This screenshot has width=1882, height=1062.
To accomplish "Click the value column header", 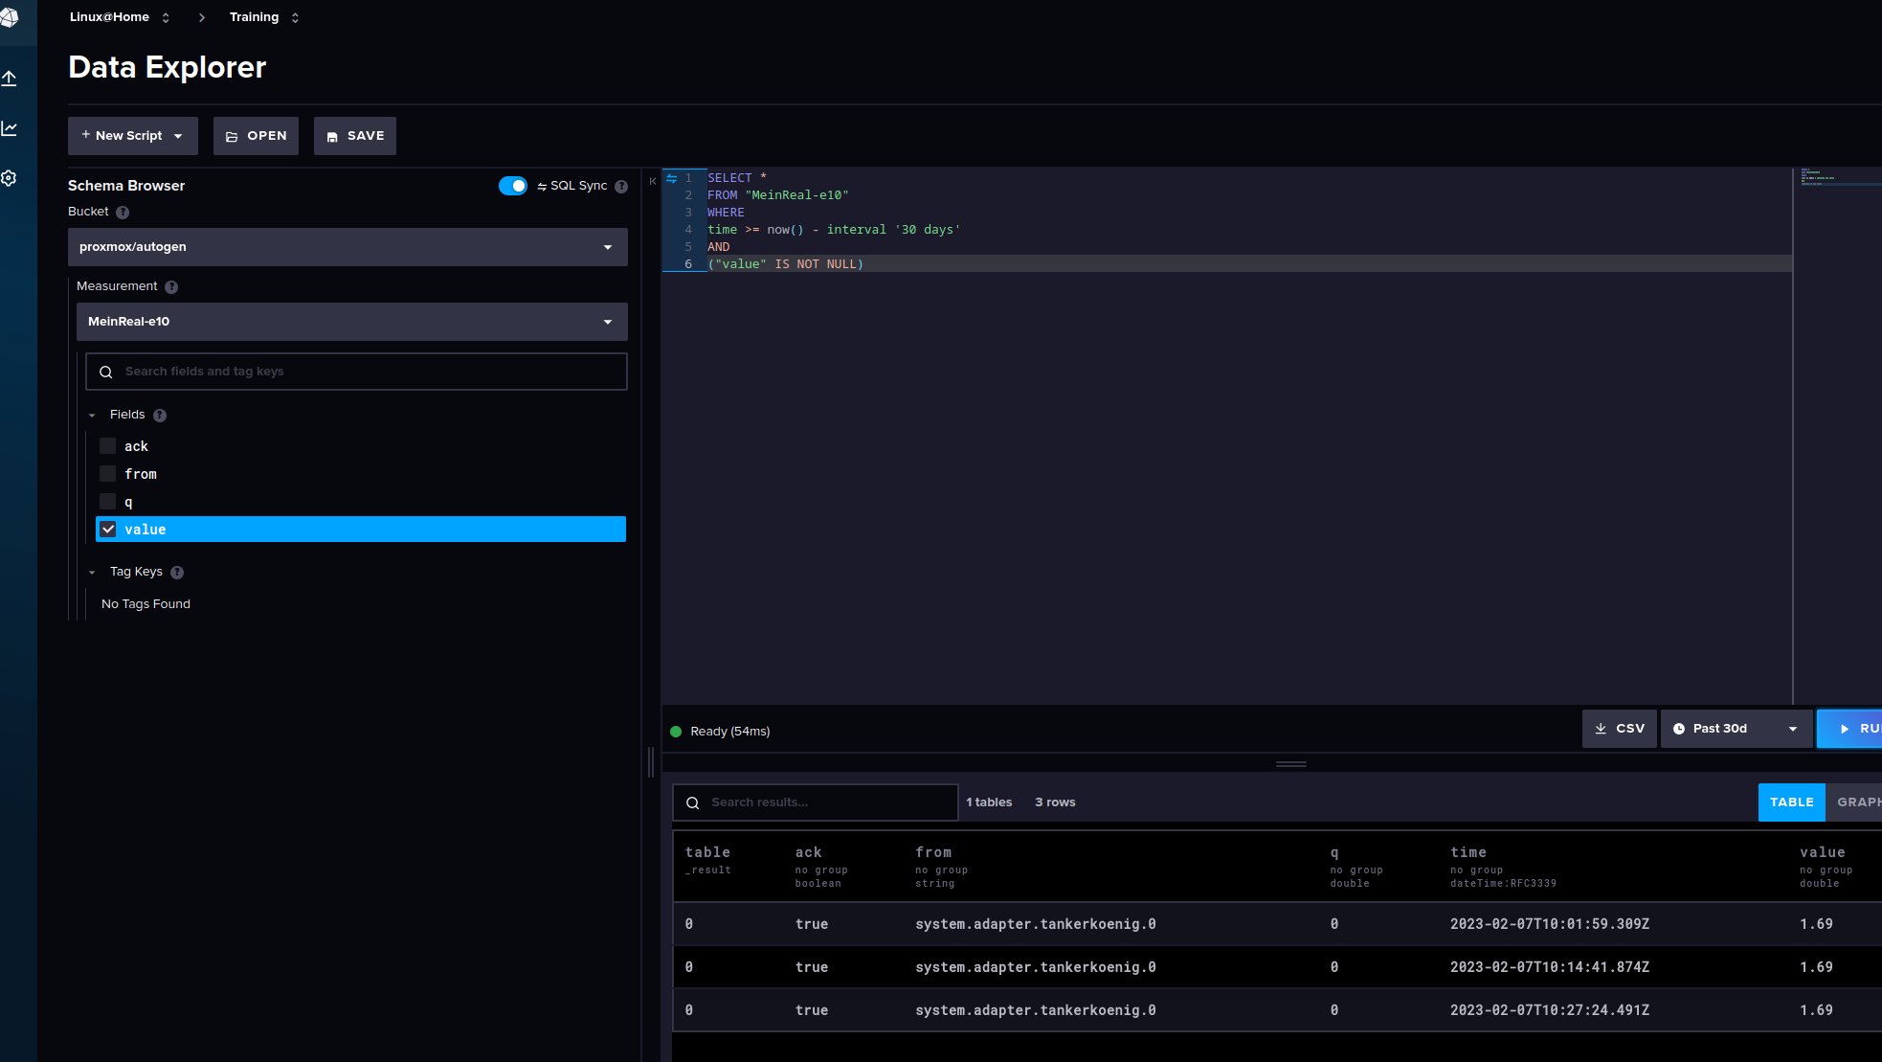I will click(x=1823, y=852).
